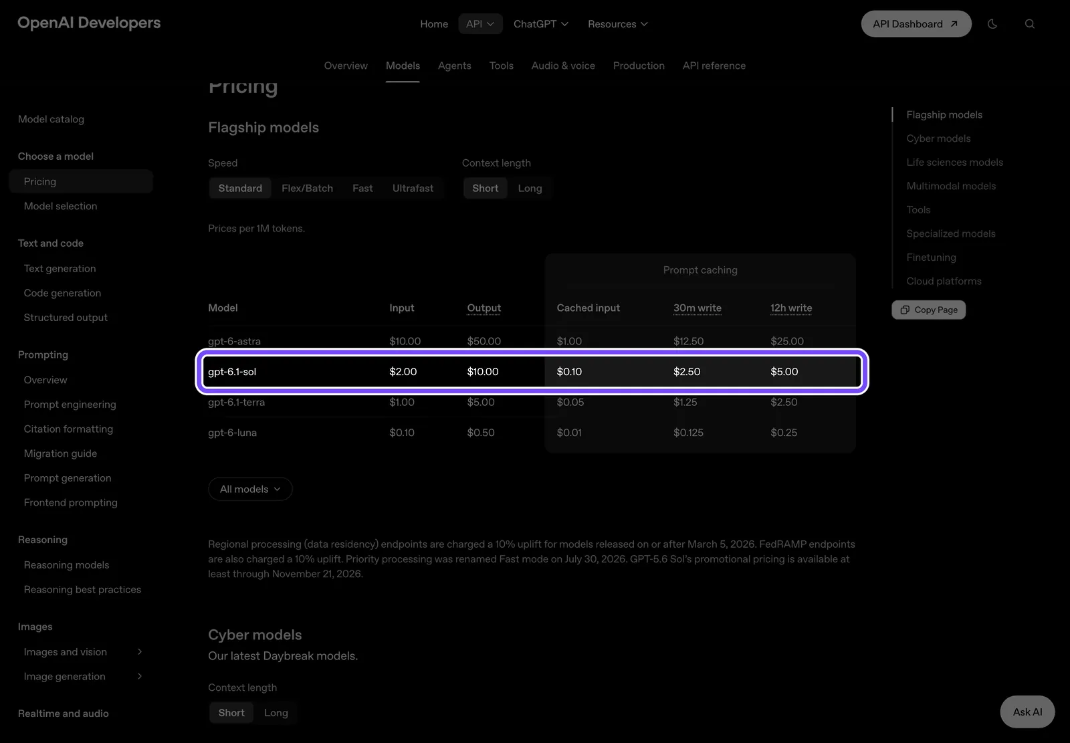
Task: Open search with magnifier icon
Action: coord(1030,24)
